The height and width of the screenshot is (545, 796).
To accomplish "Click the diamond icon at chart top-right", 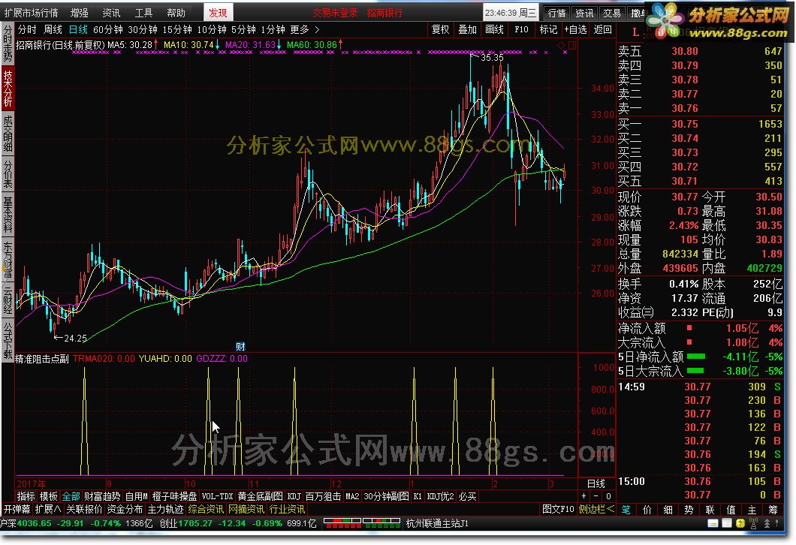I will point(562,46).
